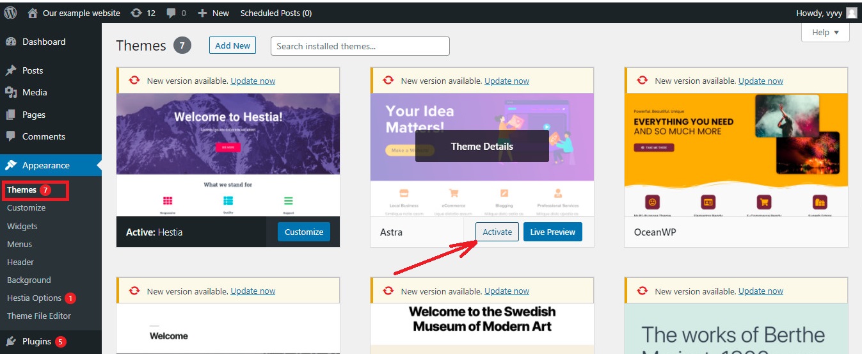Open the Widgets submenu item

[22, 226]
